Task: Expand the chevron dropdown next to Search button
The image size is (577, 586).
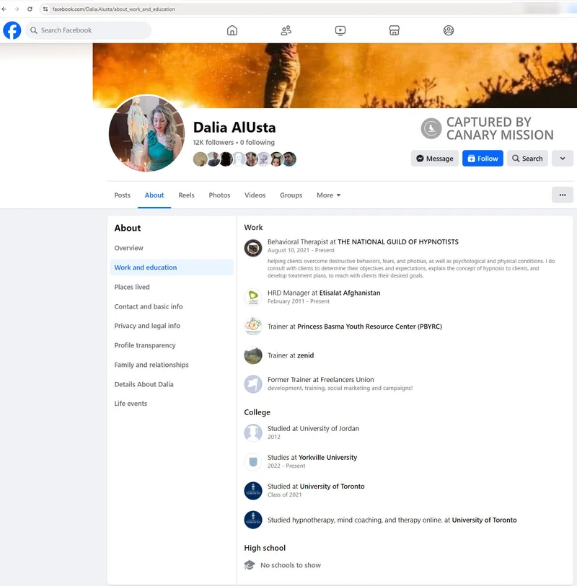Action: tap(563, 159)
